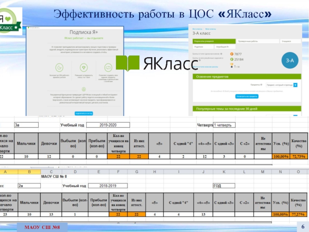Click the orange 77,27% quality cell
This screenshot has height=232, width=309.
point(298,214)
